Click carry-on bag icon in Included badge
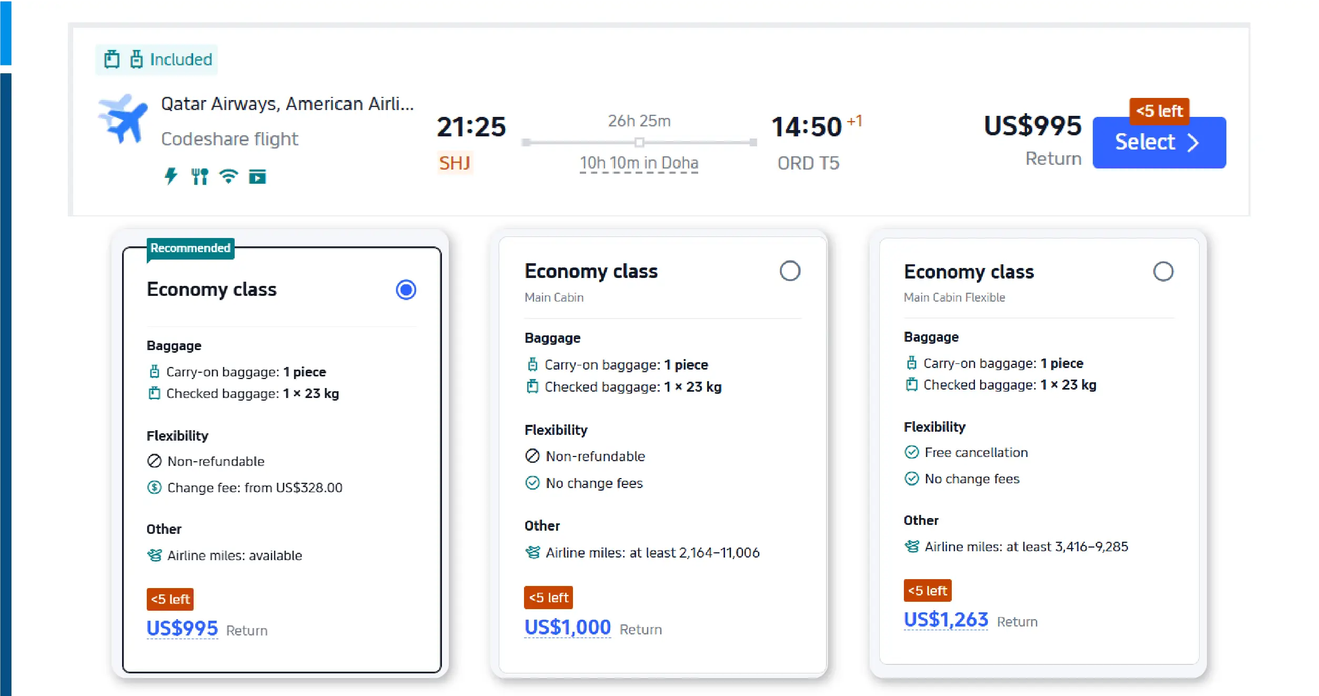1319x696 pixels. coord(136,59)
